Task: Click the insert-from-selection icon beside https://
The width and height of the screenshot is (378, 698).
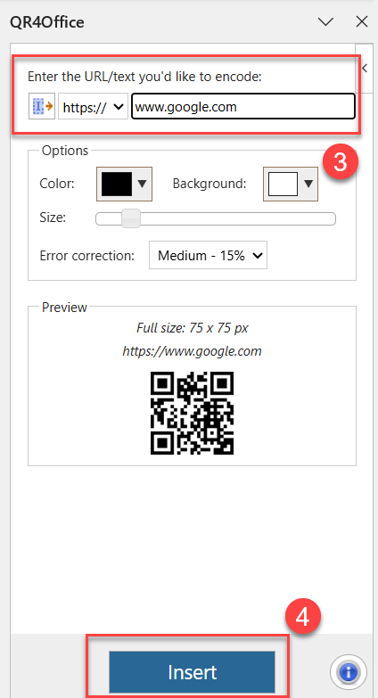Action: (42, 106)
